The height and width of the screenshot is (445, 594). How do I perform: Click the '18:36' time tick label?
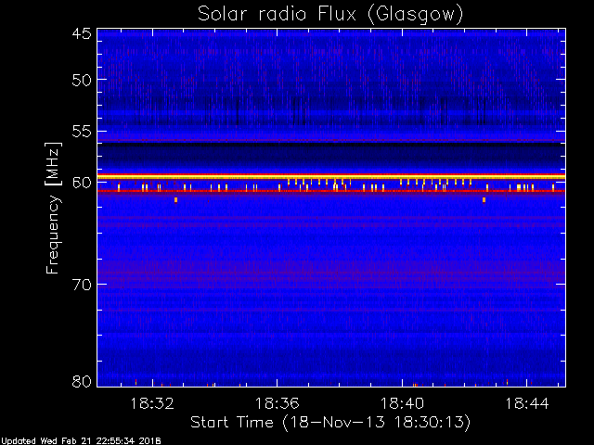[x=277, y=404]
